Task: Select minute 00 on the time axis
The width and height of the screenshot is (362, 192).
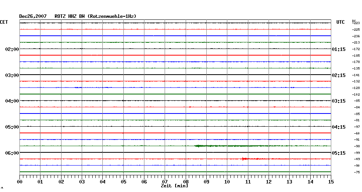Action: [19, 182]
